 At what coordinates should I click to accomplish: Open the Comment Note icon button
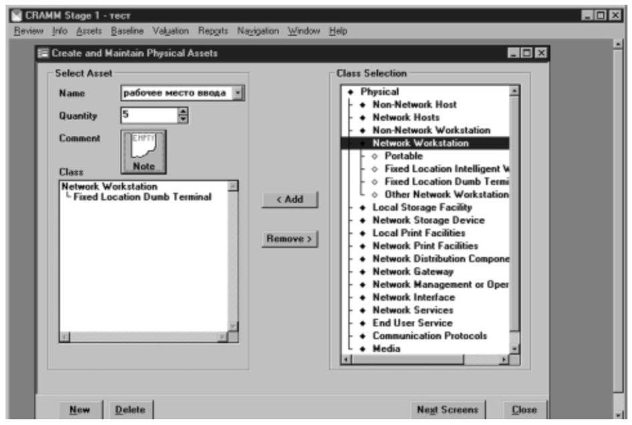tap(144, 152)
